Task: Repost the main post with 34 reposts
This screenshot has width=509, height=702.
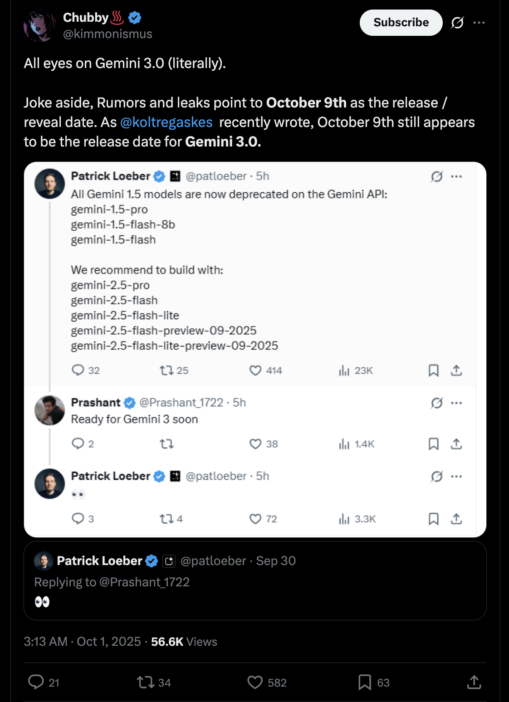Action: (x=146, y=682)
